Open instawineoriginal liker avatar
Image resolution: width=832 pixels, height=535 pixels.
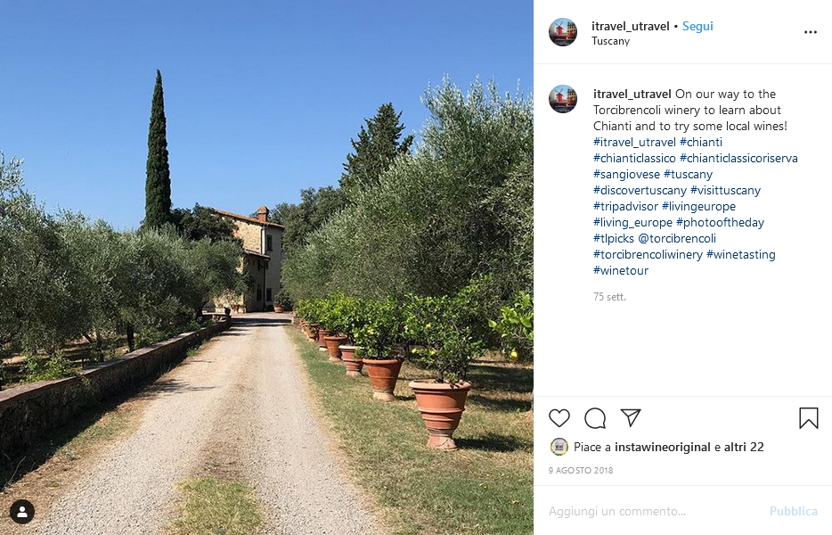pos(559,447)
